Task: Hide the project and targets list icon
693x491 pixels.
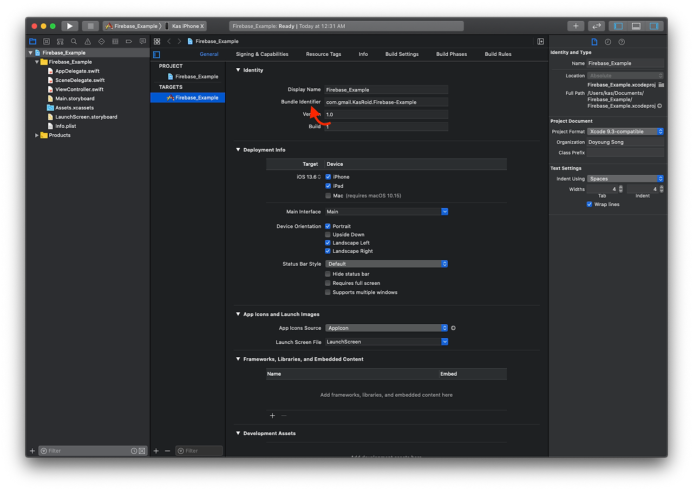Action: point(156,54)
